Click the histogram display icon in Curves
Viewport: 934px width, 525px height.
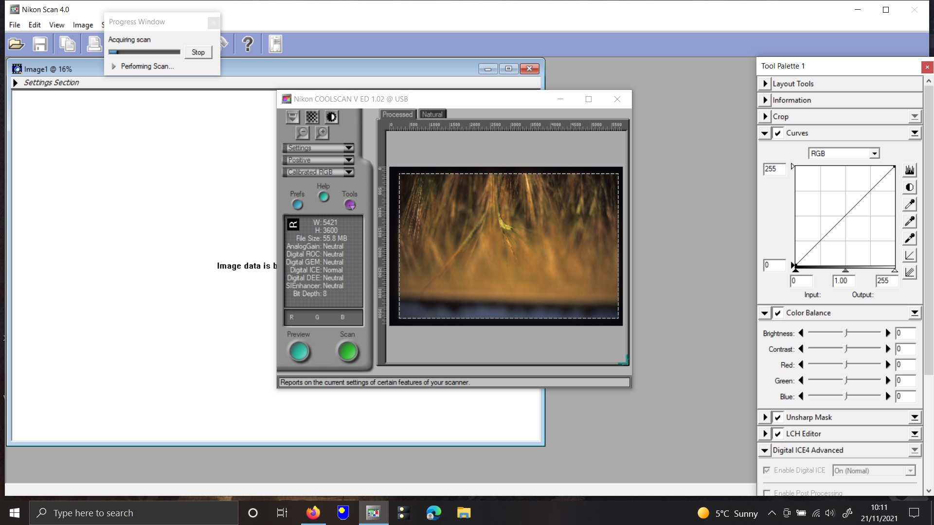click(910, 170)
